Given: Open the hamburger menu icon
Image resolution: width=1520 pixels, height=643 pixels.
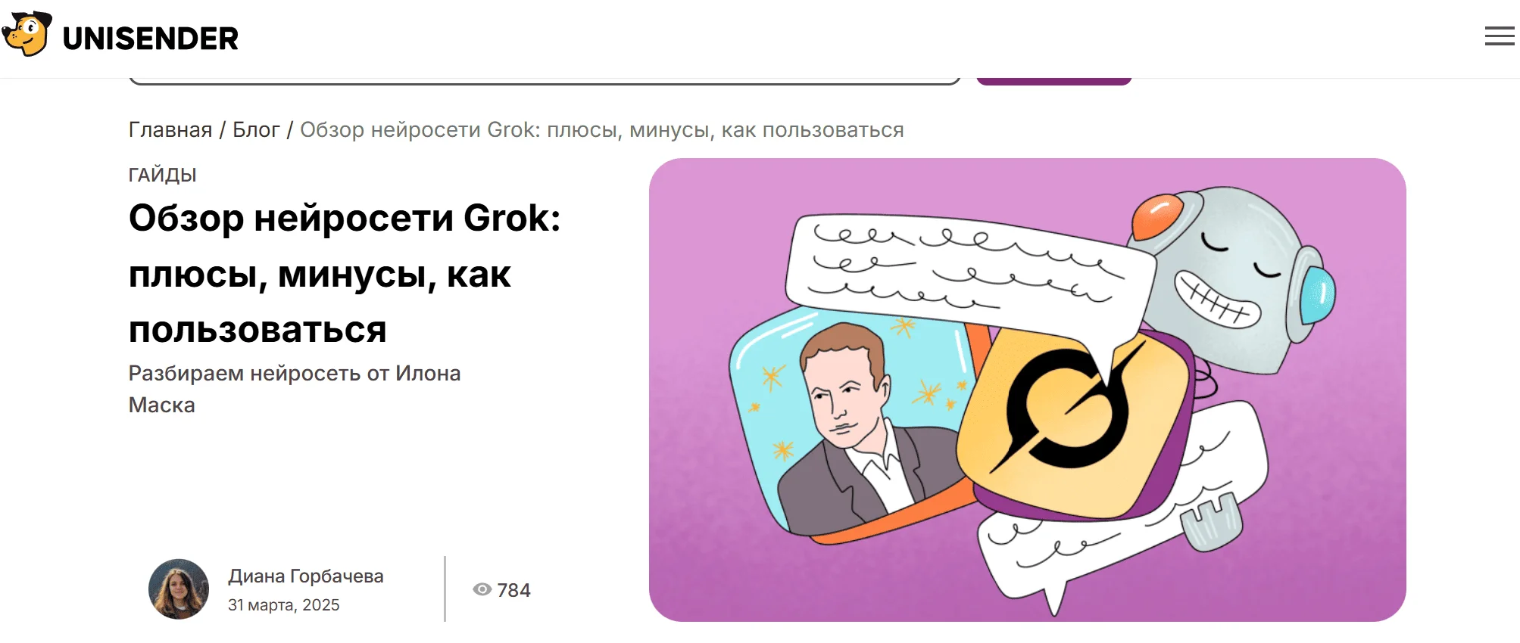Looking at the screenshot, I should (x=1499, y=36).
